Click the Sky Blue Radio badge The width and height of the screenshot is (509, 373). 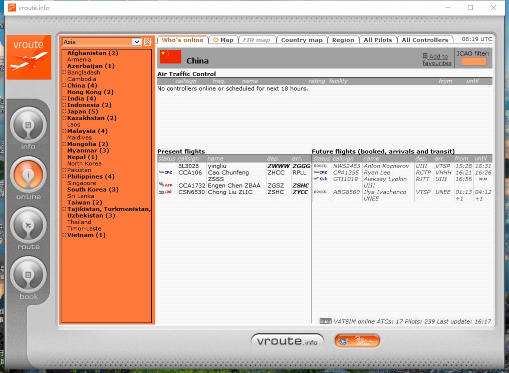point(357,341)
